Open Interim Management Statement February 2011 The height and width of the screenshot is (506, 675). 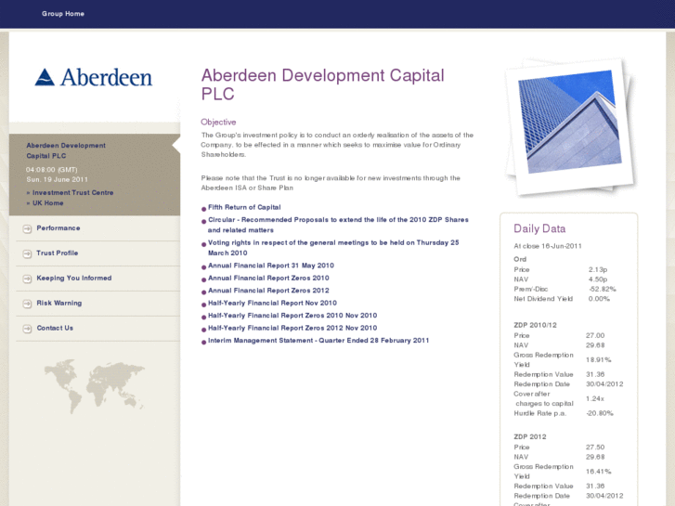pos(318,341)
